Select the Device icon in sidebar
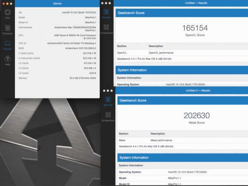The height and width of the screenshot is (186, 248). [7, 45]
